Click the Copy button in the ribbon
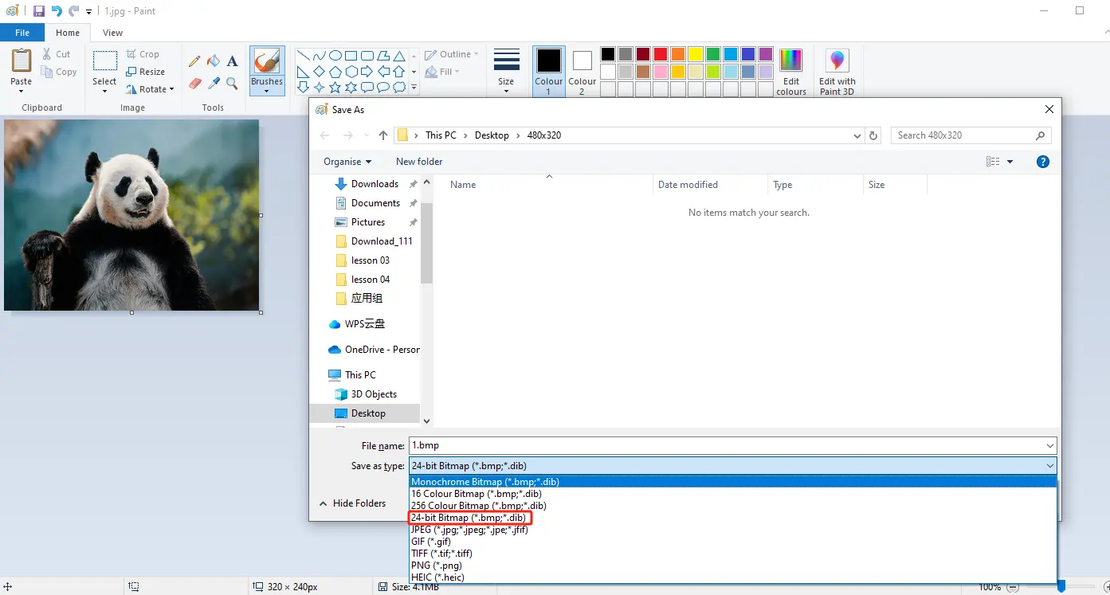The image size is (1110, 595). click(58, 72)
